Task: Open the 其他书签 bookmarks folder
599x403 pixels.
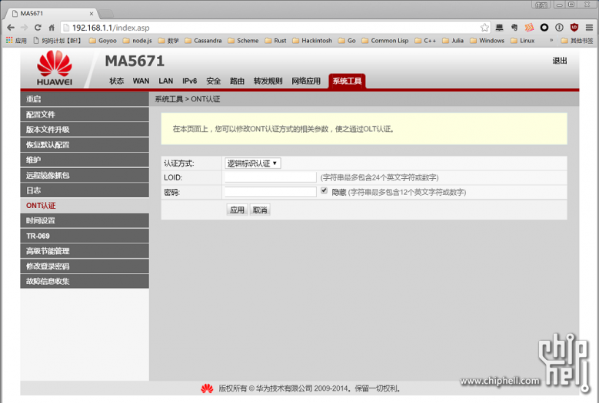Action: (x=577, y=41)
